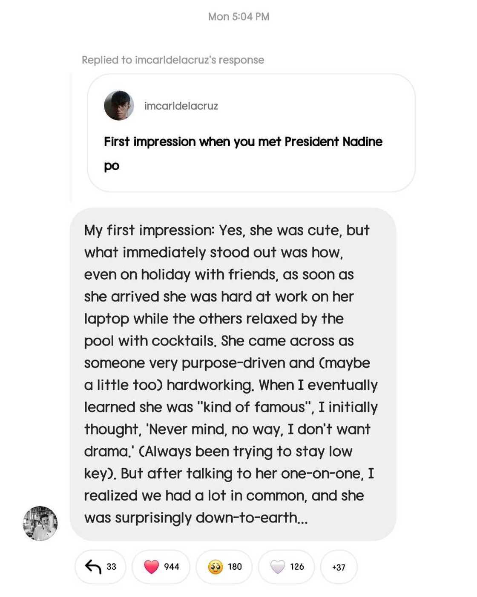Toggle the 180 pleading face count
This screenshot has height=597, width=477.
point(235,567)
